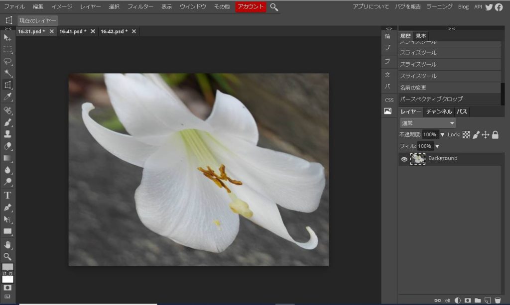Open the blend mode 通常 dropdown
Viewport: 510px width, 305px height.
(x=428, y=123)
